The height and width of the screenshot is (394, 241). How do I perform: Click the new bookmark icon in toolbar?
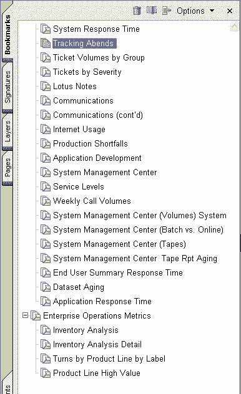tap(152, 11)
